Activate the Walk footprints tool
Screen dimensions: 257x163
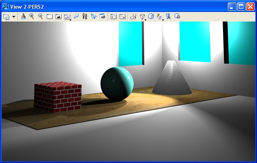(x=85, y=16)
